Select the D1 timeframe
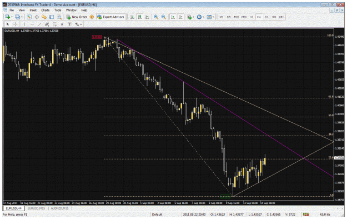Viewport: 347px width, 219px height. click(x=266, y=17)
